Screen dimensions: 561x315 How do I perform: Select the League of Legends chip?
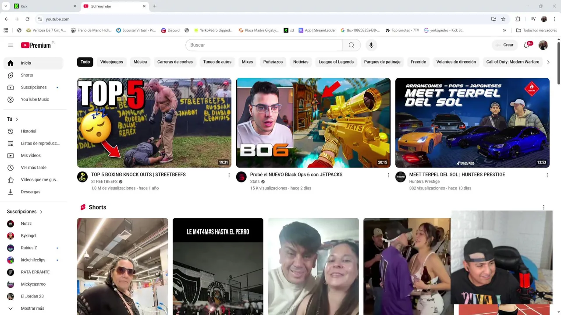coord(336,62)
